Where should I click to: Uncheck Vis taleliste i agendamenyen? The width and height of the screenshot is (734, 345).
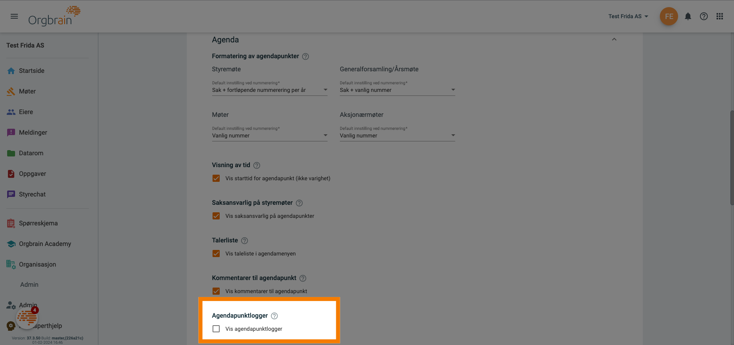pos(216,254)
